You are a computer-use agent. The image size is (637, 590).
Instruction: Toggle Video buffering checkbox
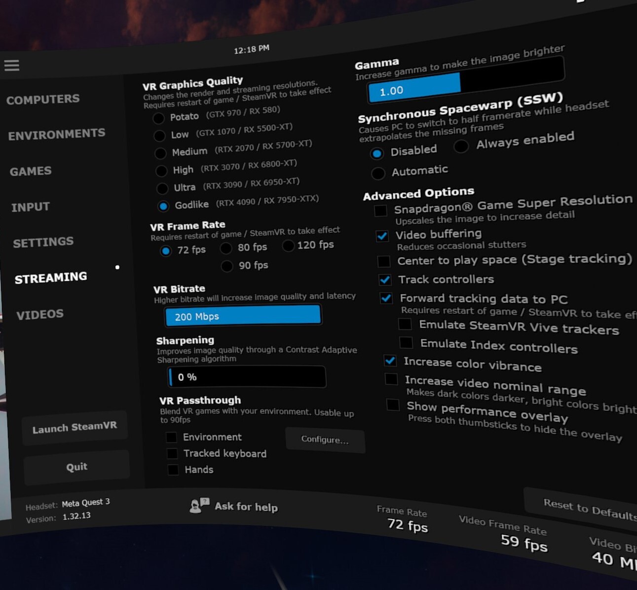click(382, 236)
